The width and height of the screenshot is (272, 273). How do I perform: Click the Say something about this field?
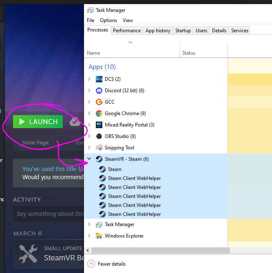tap(49, 214)
